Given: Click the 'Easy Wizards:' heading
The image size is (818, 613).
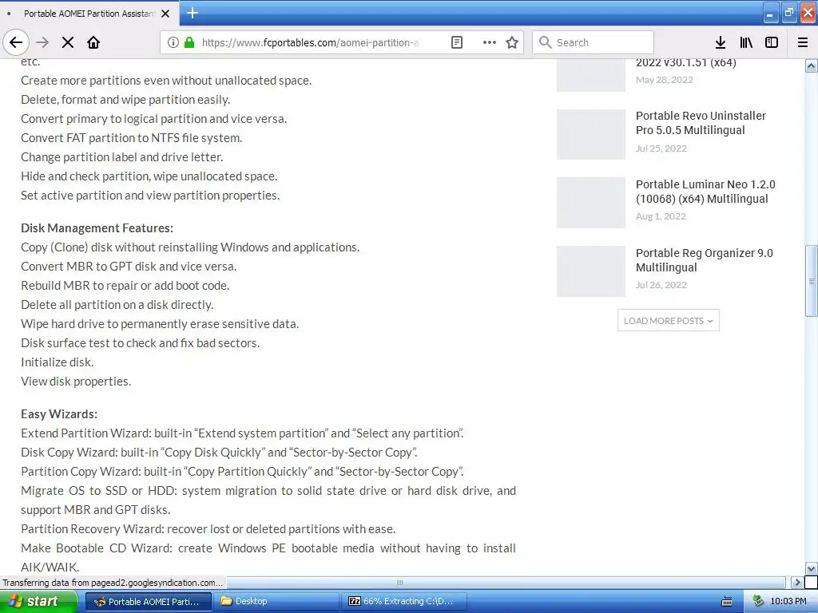Looking at the screenshot, I should (x=59, y=414).
